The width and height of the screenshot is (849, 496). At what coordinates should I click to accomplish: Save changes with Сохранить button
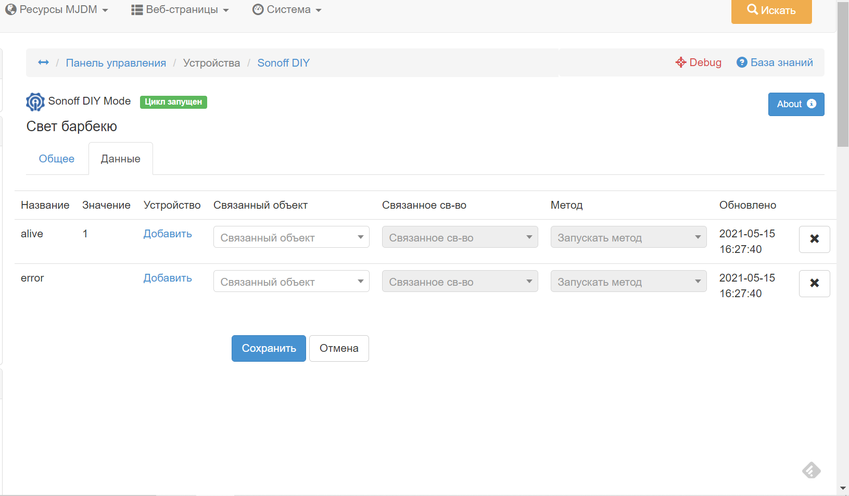pyautogui.click(x=269, y=348)
